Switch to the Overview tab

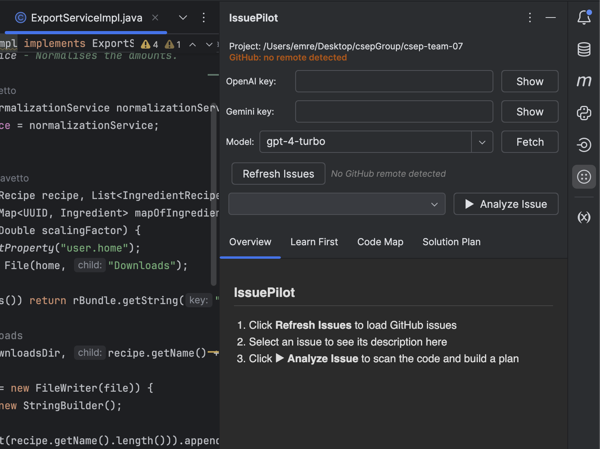point(250,242)
